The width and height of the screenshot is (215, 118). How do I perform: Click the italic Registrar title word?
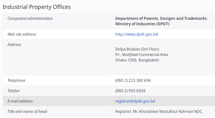tap(123, 111)
